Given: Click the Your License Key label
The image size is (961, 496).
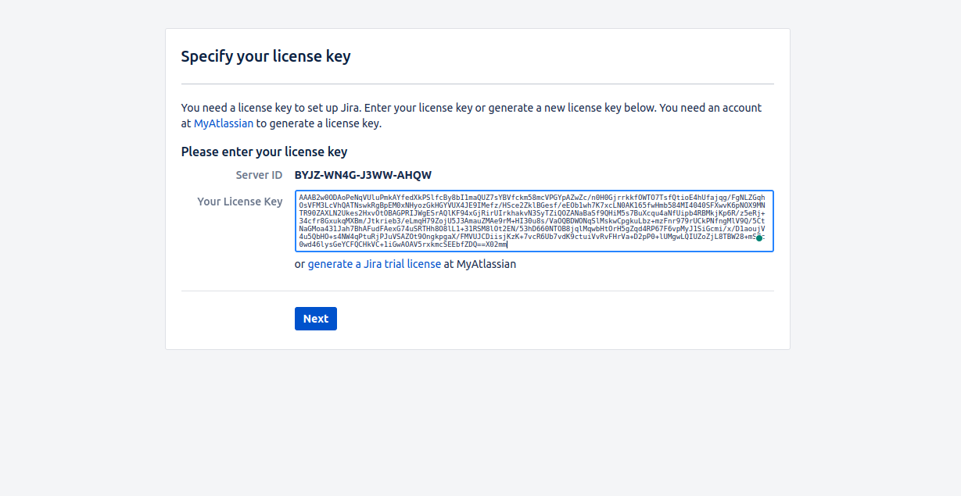Looking at the screenshot, I should [x=240, y=202].
